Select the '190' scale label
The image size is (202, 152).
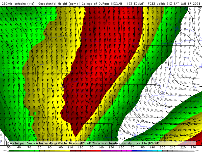coord(152,147)
